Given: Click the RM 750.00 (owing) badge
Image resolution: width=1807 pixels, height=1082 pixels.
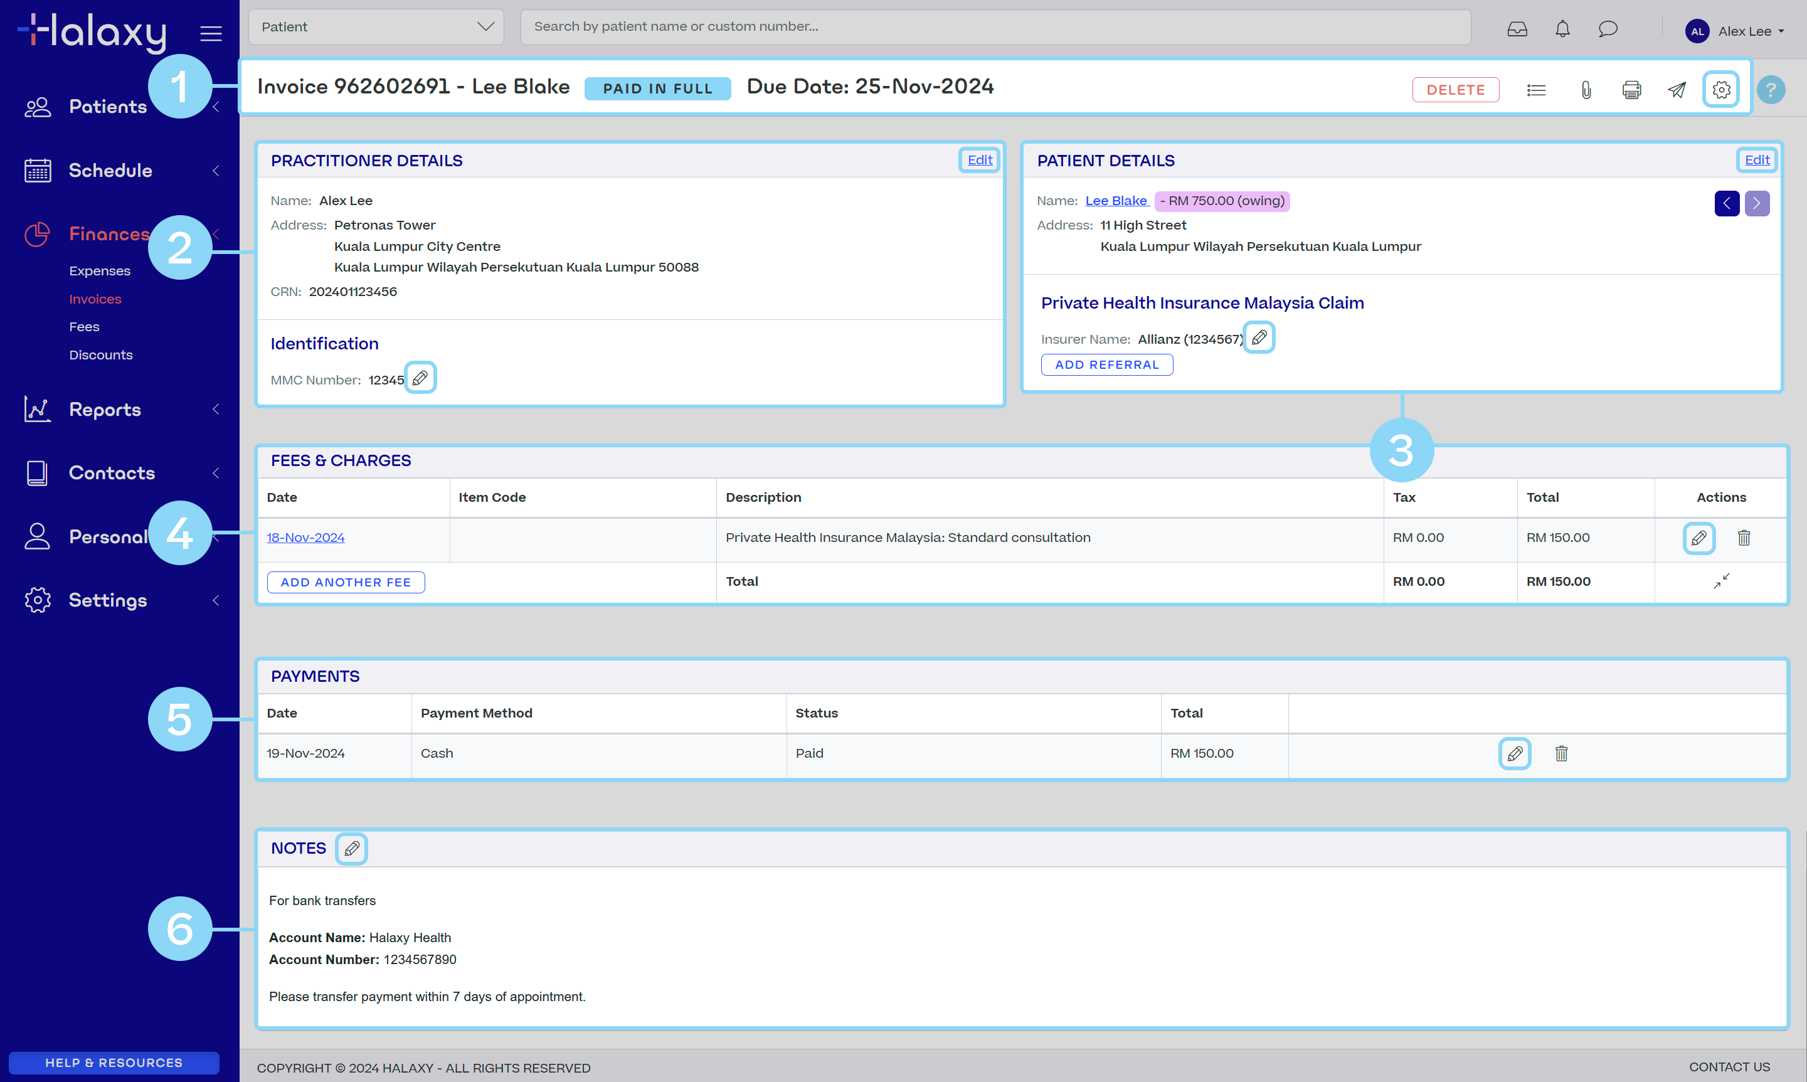Looking at the screenshot, I should [1222, 201].
